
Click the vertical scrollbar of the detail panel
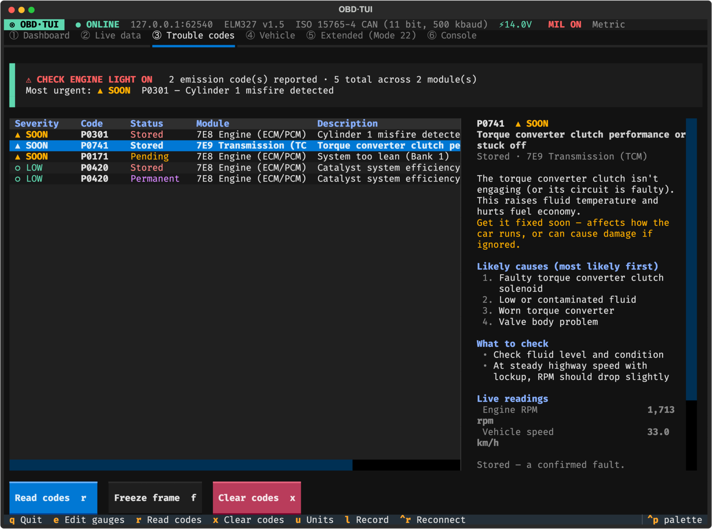click(691, 294)
